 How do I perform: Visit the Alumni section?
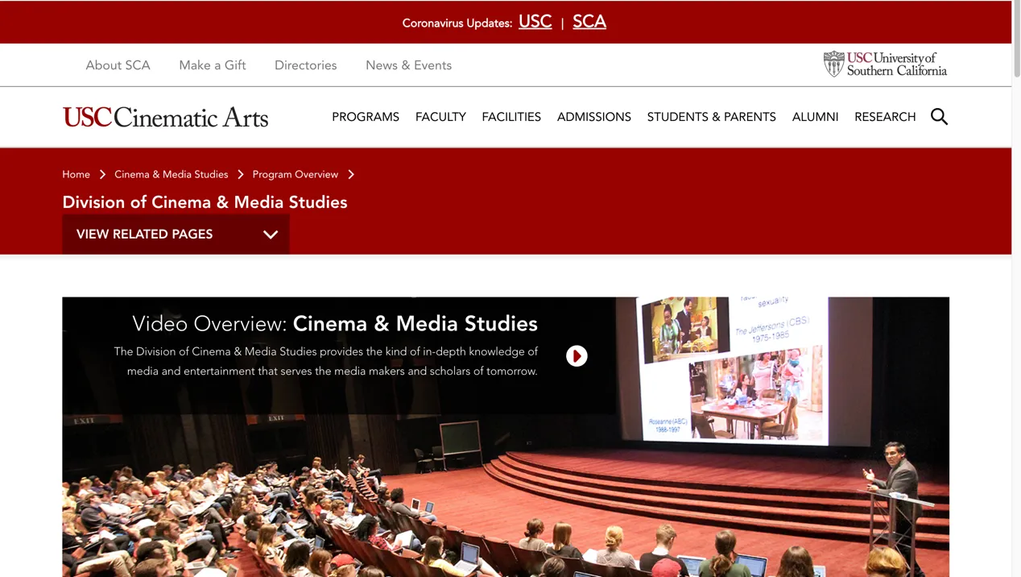pos(815,117)
